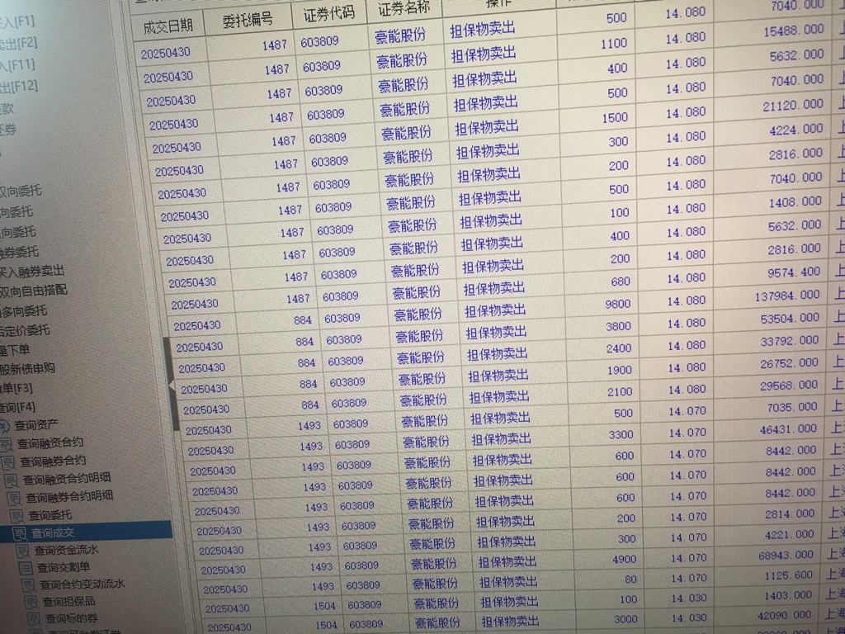Select the amount cell 46431.000
This screenshot has width=845, height=634.
[x=788, y=429]
